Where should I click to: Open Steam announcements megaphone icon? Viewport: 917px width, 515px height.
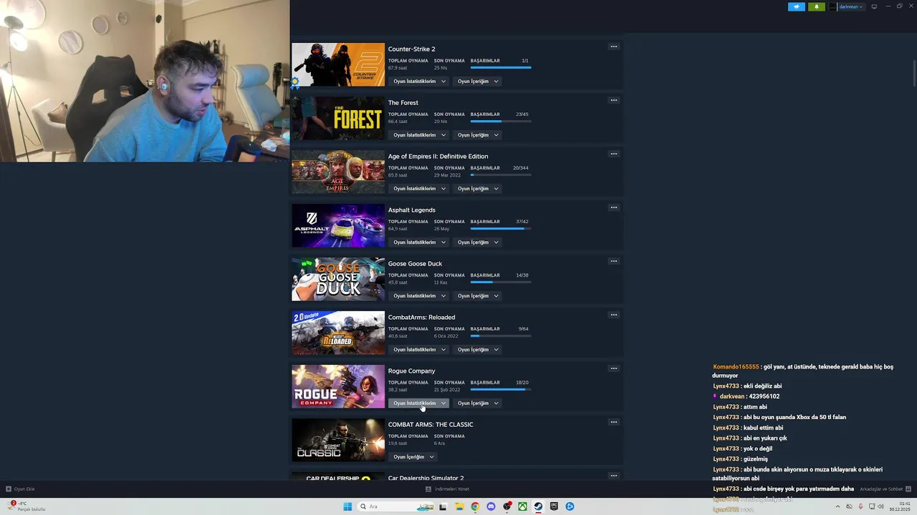(797, 6)
